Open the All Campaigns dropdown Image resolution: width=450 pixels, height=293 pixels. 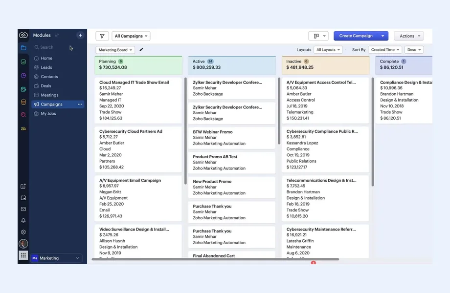coord(131,36)
